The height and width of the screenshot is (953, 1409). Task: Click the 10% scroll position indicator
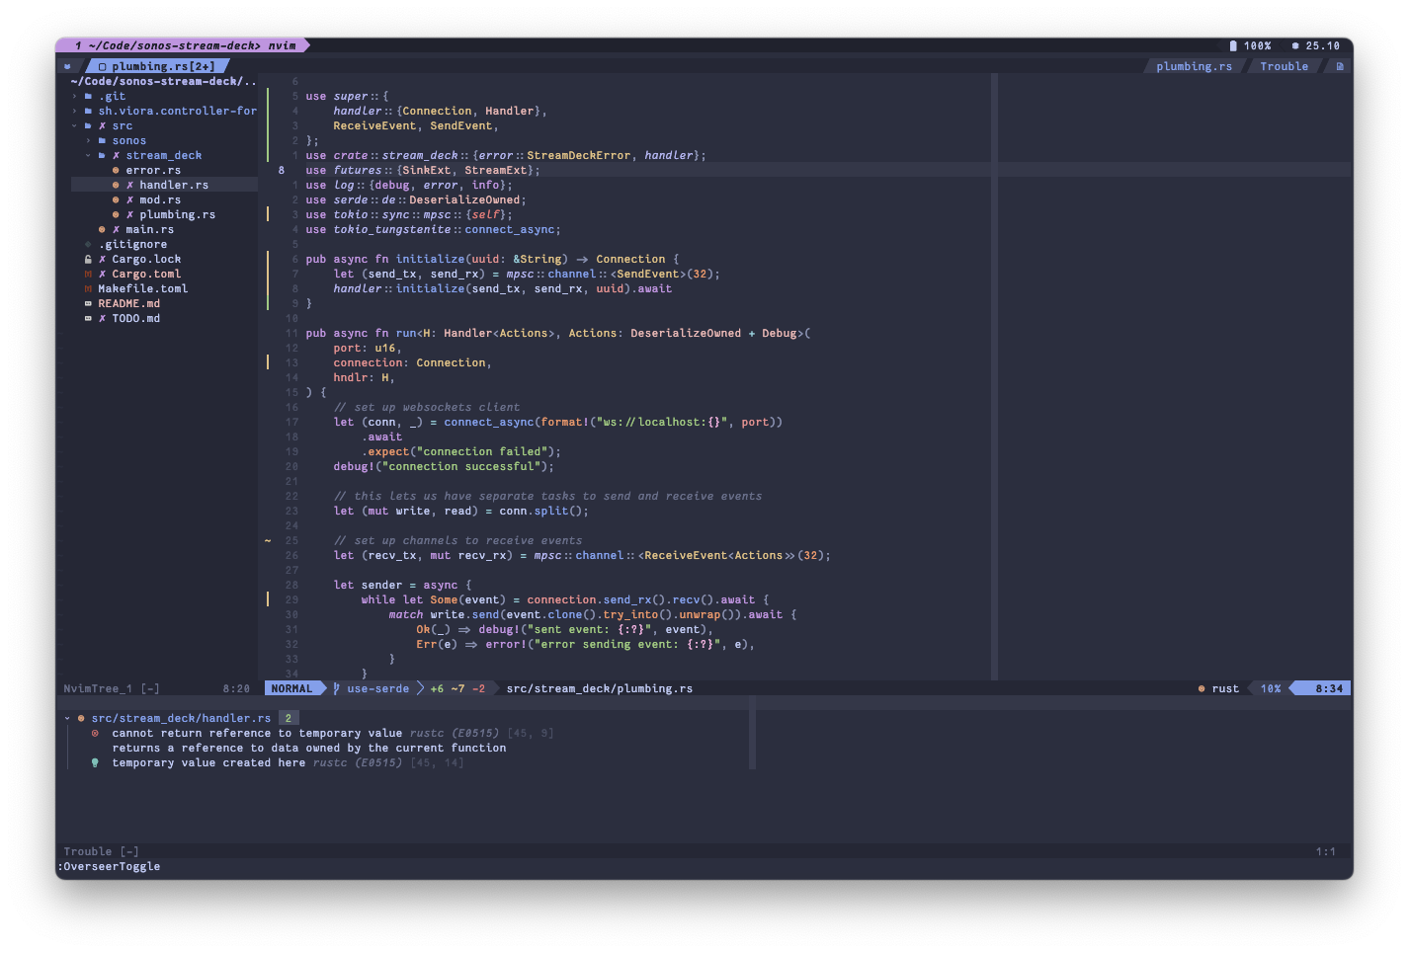point(1271,689)
